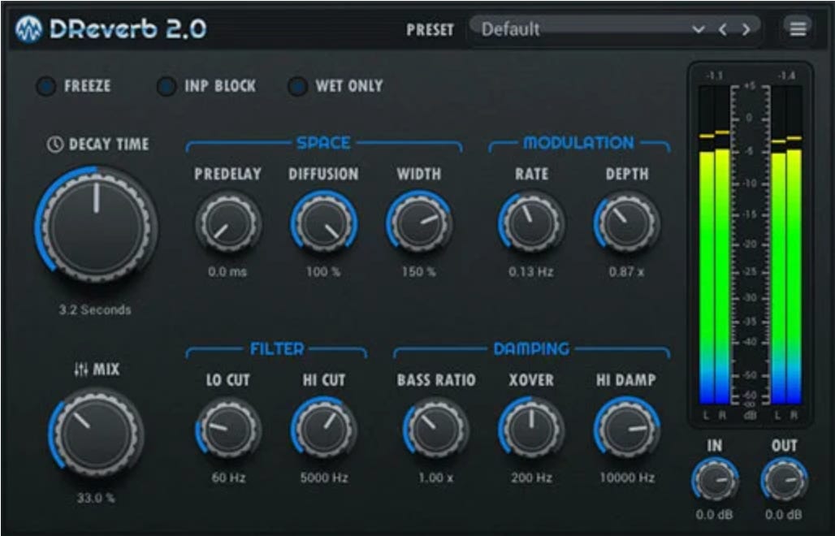The image size is (835, 536).
Task: Click the Decay Time knob
Action: point(97,226)
